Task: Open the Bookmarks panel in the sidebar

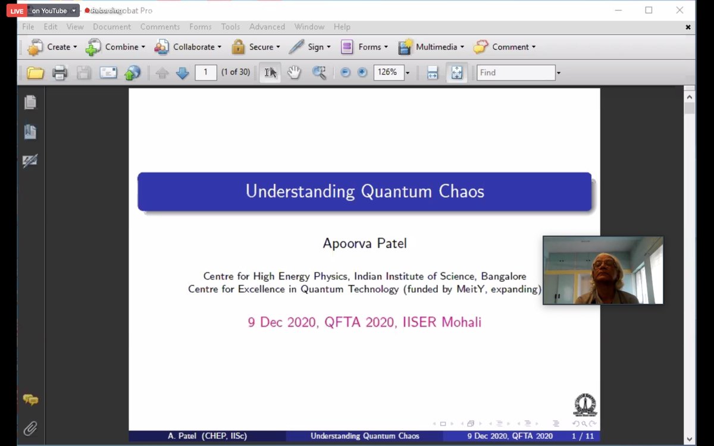Action: (x=30, y=132)
